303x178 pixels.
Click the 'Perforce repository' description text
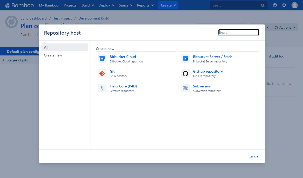point(122,91)
